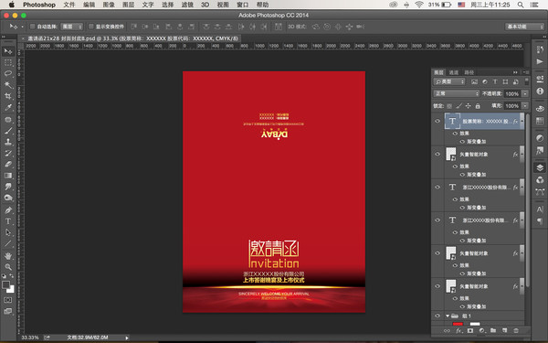Switch to the 通道 tab
This screenshot has width=548, height=343.
454,72
